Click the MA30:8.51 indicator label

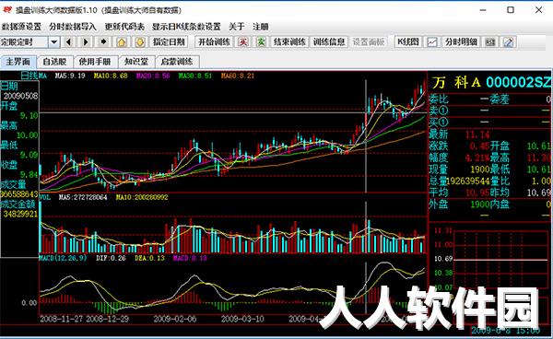click(x=195, y=76)
